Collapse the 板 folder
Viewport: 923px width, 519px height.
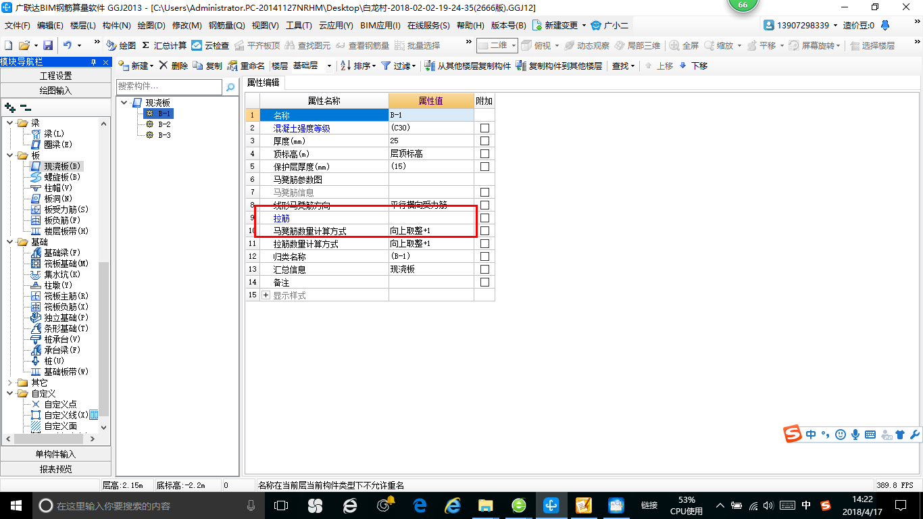9,155
